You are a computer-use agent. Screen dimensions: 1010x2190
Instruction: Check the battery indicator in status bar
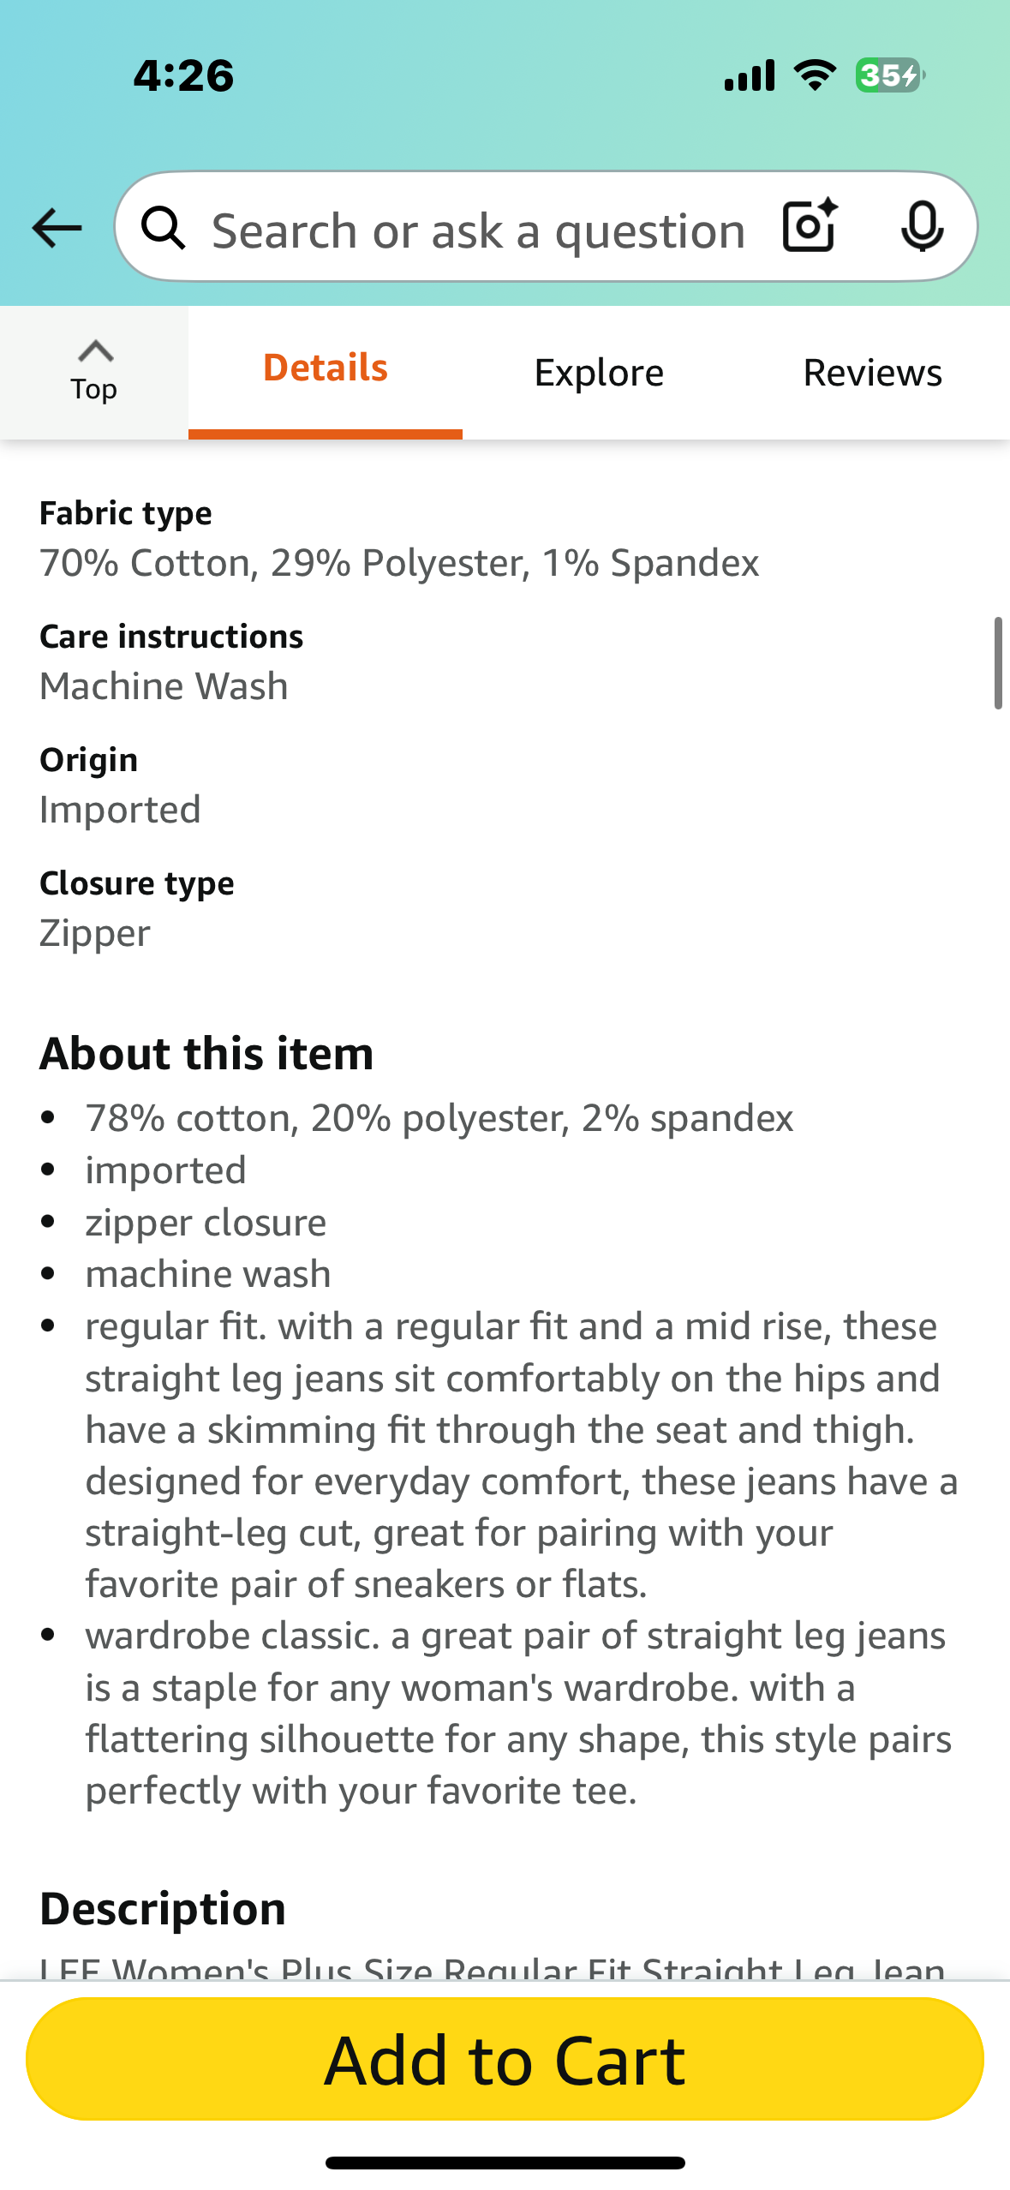(889, 75)
